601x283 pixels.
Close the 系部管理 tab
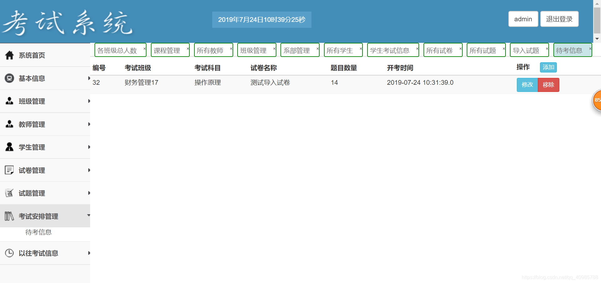pos(318,48)
